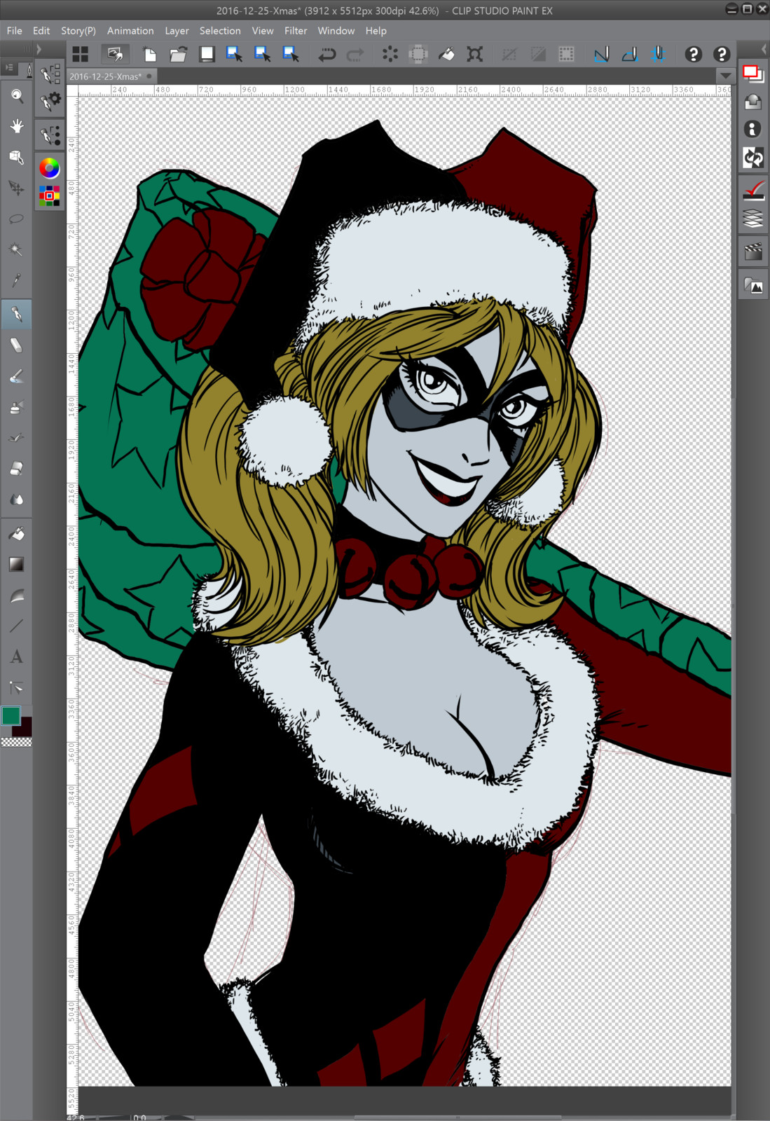Open the Brush Size palette icon
Viewport: 770px width, 1121px height.
click(x=50, y=135)
